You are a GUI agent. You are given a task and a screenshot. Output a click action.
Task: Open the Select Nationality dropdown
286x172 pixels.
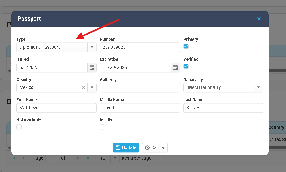click(x=259, y=87)
